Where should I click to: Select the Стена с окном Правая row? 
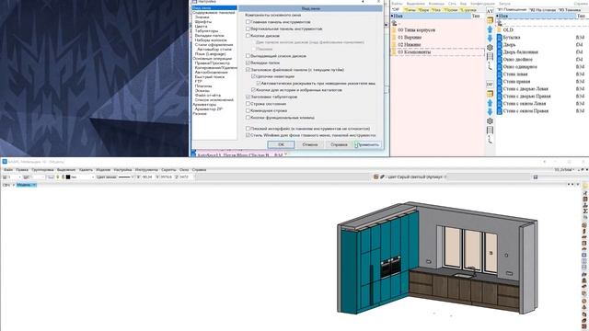tap(541, 111)
